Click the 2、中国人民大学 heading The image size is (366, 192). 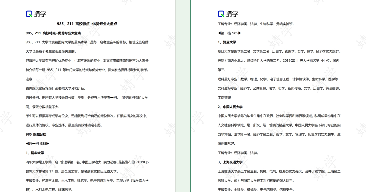tap(229, 107)
